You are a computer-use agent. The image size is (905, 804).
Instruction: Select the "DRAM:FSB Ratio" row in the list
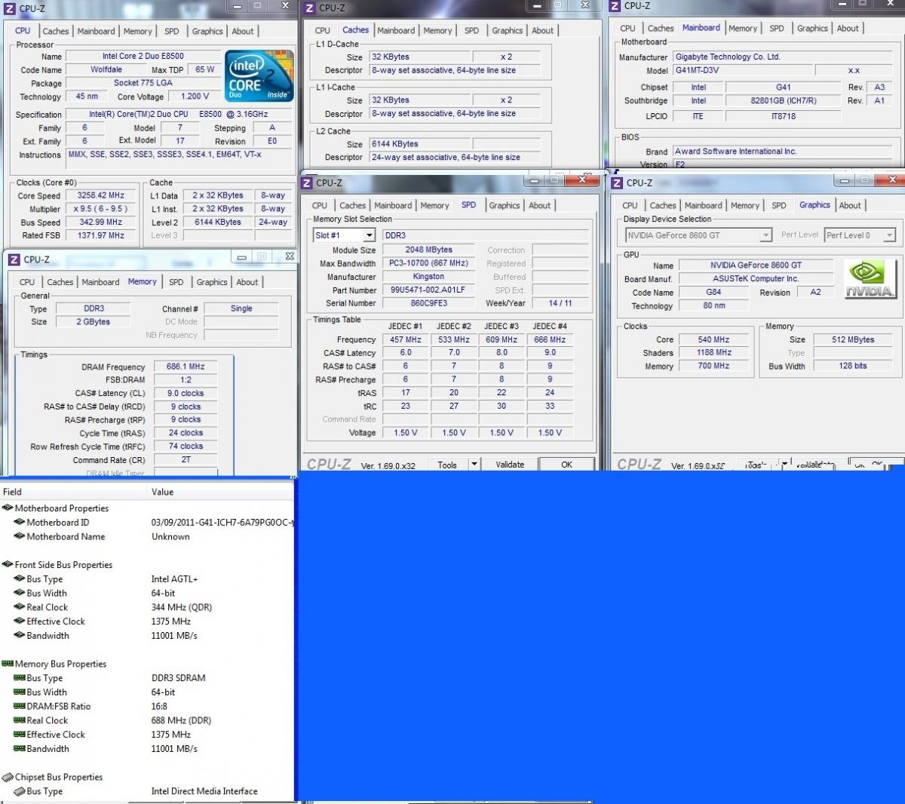point(147,707)
